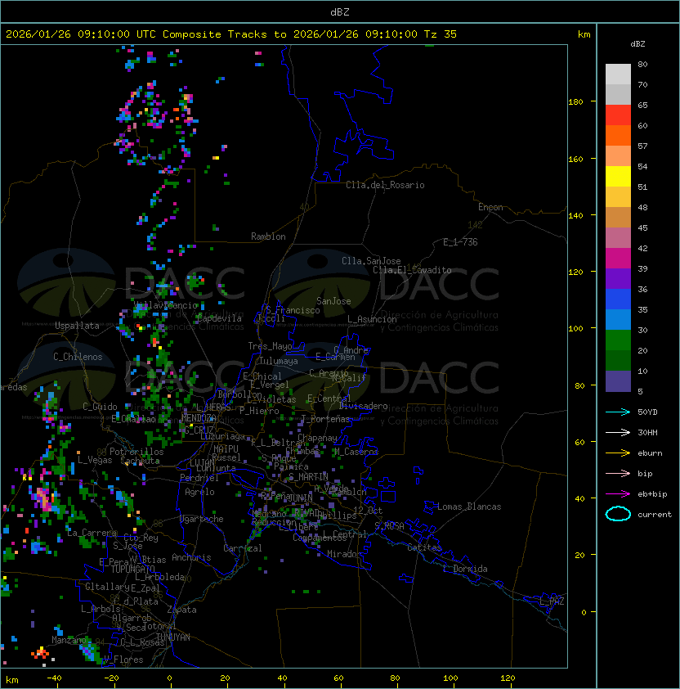Click the cyan current ellipse icon
The width and height of the screenshot is (680, 689).
619,514
